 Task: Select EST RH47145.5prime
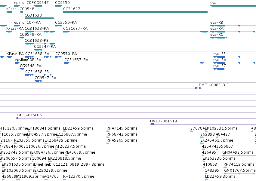(x=122, y=128)
